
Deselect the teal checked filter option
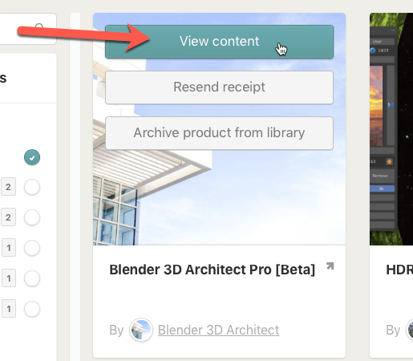tap(32, 157)
